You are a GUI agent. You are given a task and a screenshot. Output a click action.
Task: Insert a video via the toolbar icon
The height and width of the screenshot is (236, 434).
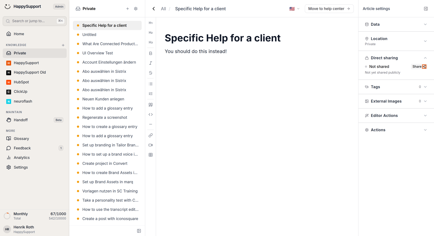pyautogui.click(x=151, y=145)
